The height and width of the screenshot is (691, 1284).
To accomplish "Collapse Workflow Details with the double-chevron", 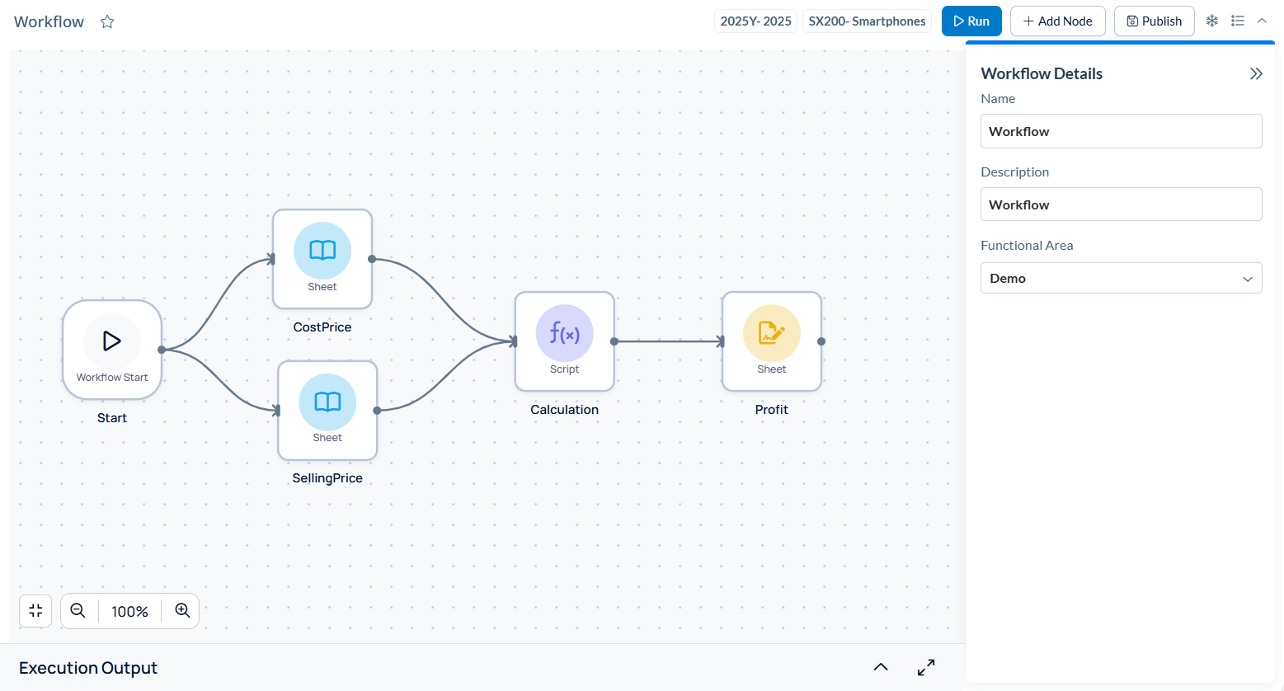I will coord(1256,73).
